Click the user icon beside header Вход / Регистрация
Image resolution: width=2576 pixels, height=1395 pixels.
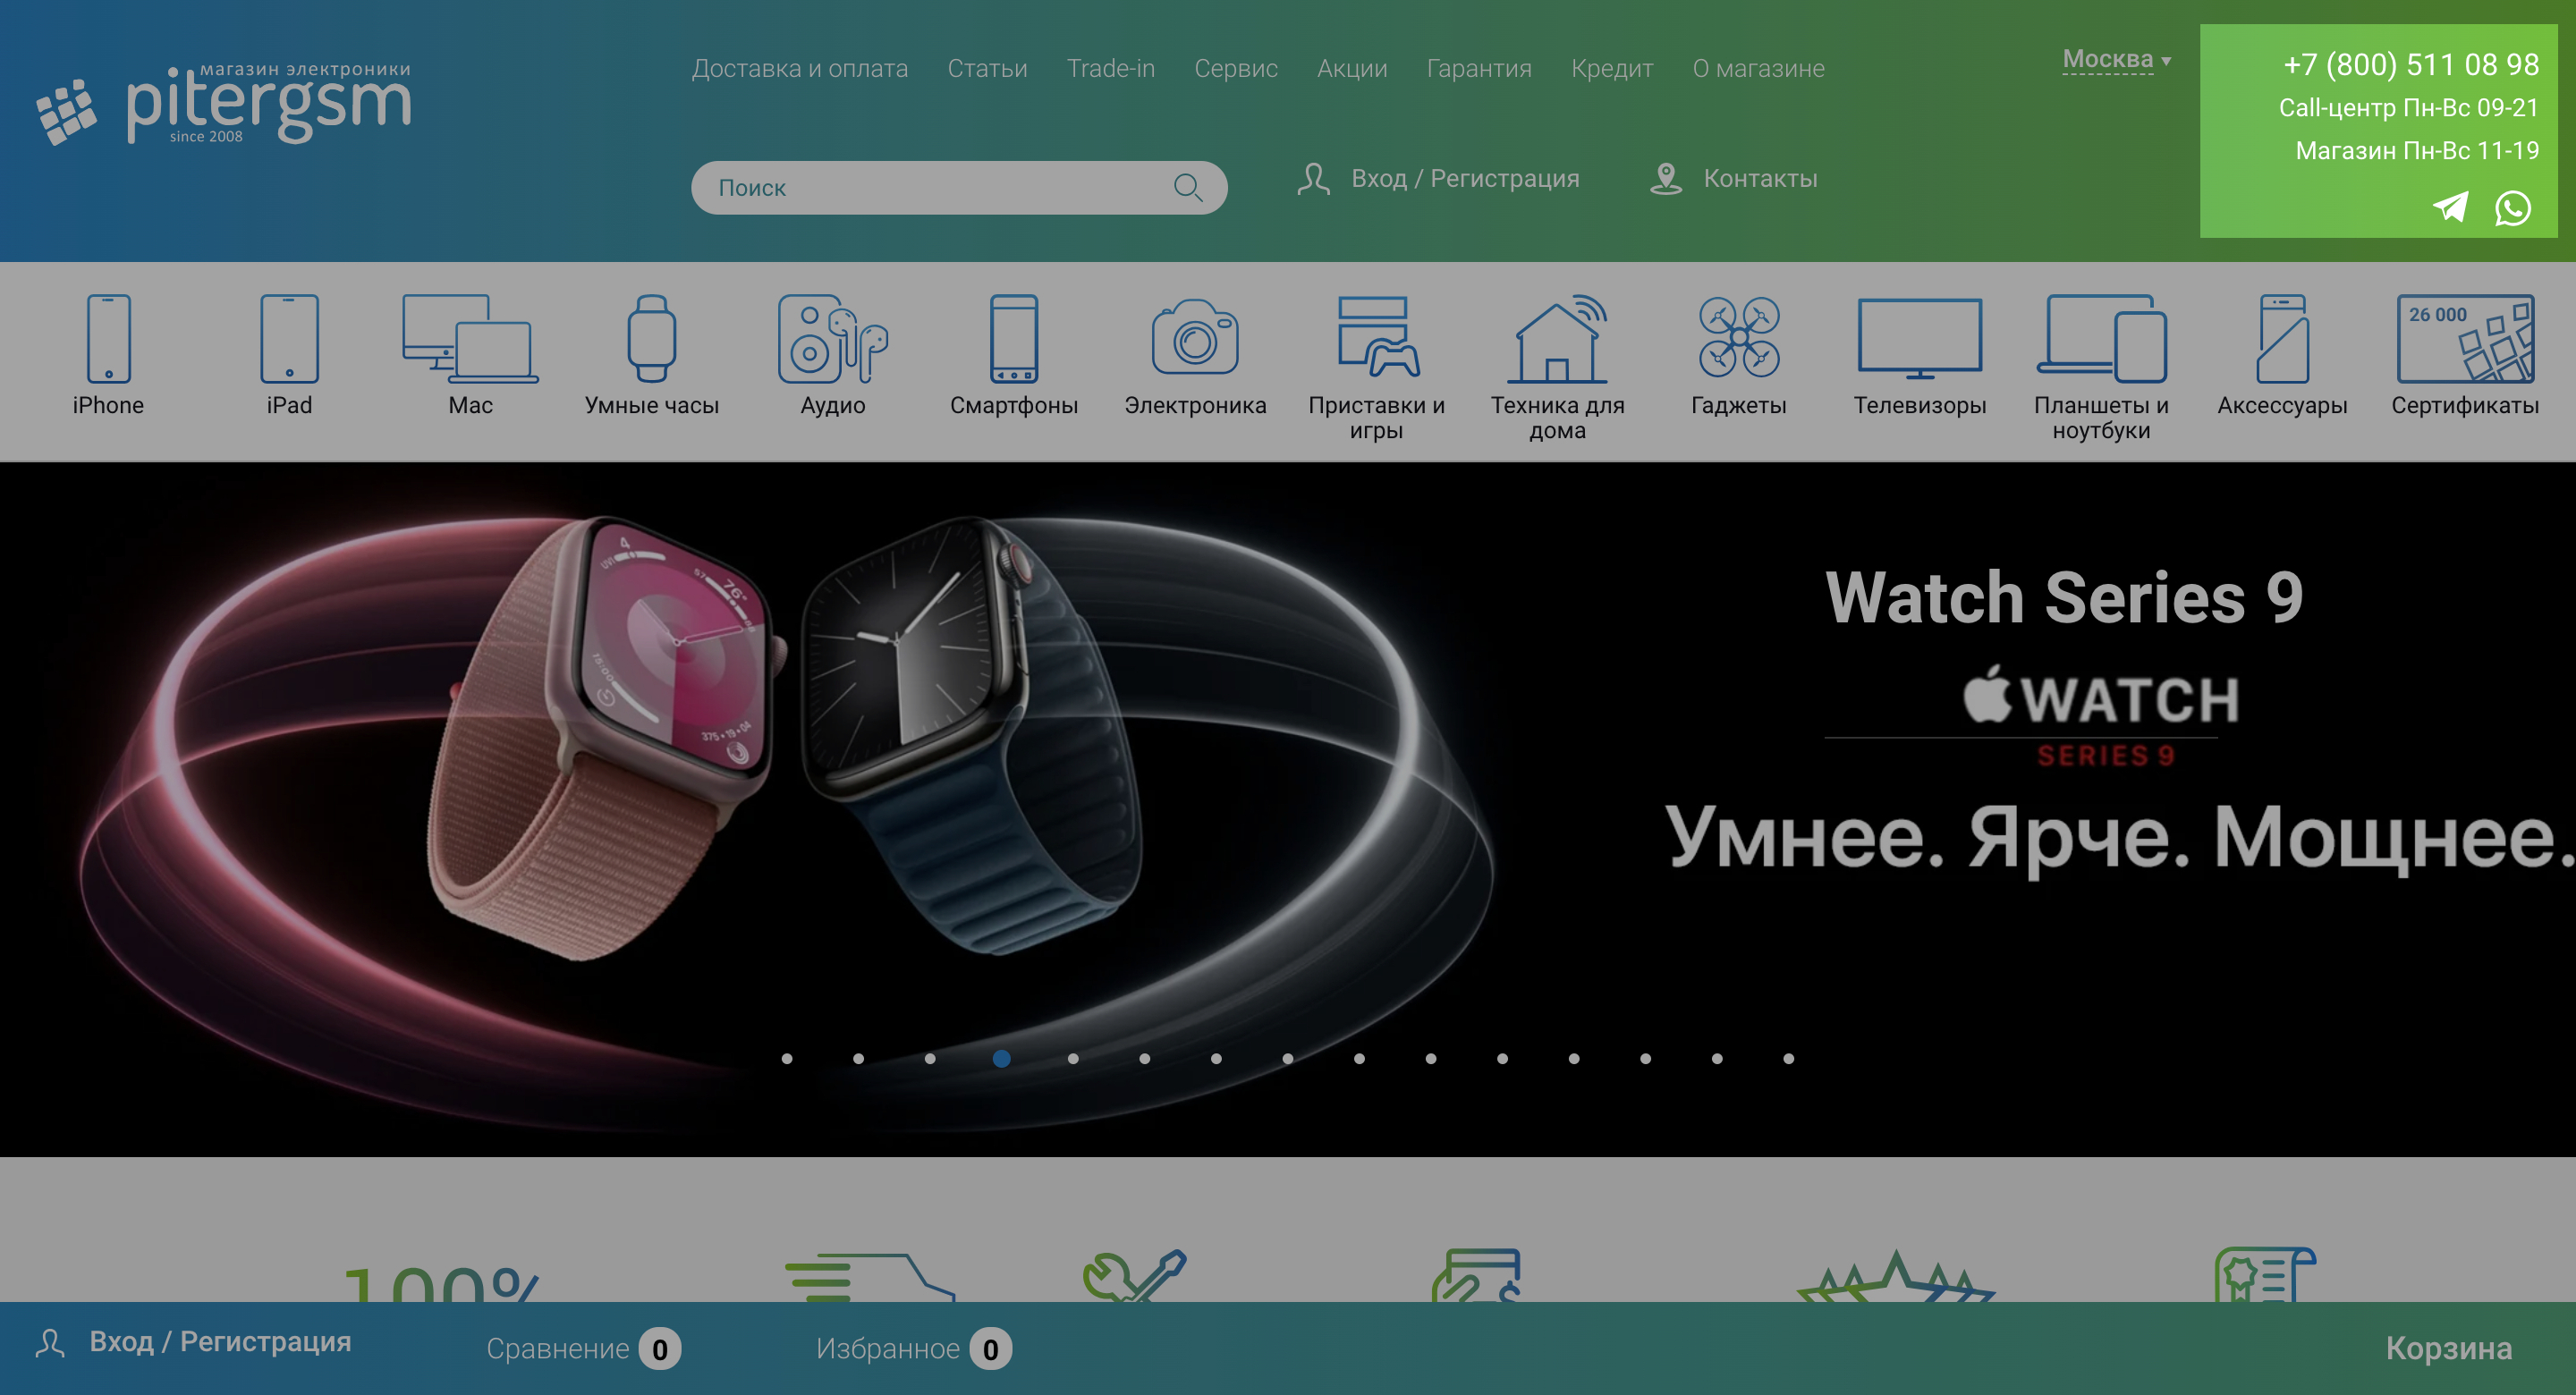1313,179
